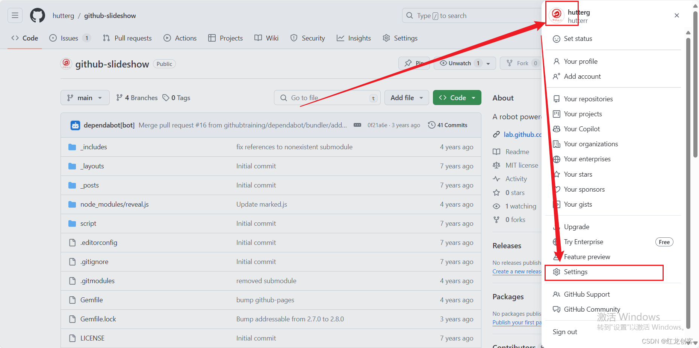This screenshot has height=348, width=699.
Task: Open the Issues tab
Action: (x=70, y=38)
